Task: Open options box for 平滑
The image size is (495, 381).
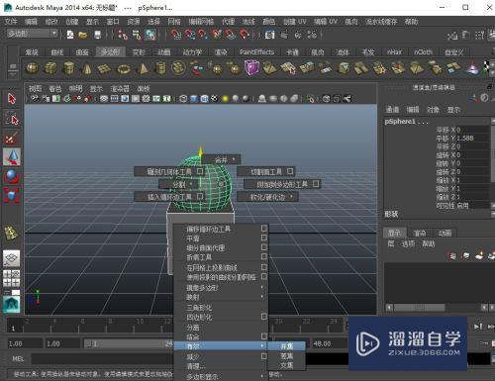Action: (x=264, y=238)
